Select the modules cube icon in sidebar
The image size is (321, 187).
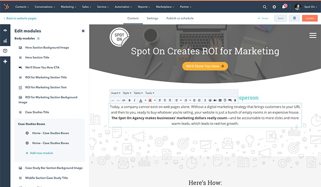tap(5, 51)
